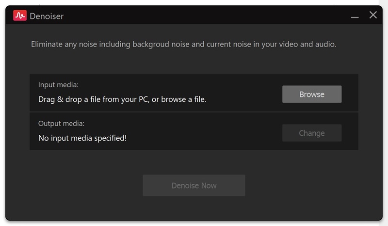Viewport: 388px width, 226px height.
Task: Click the 'Drag & drop a file' input area text
Action: (122, 99)
